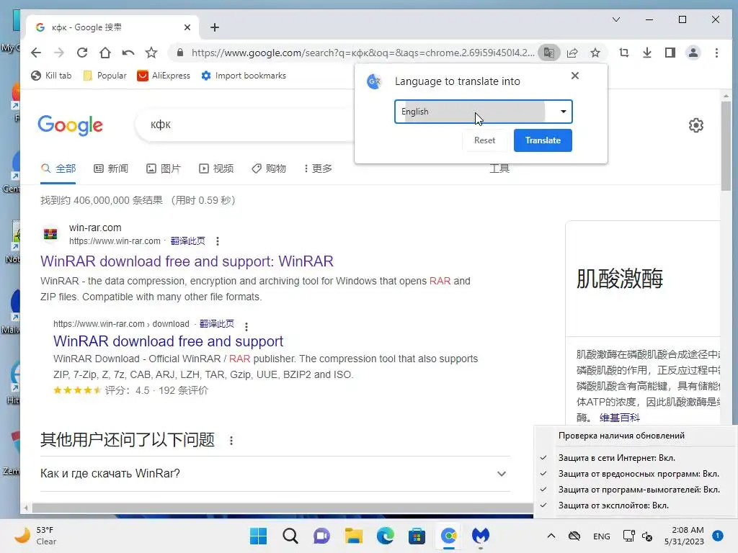Screen dimensions: 738x553
Task: Open options dots for download sub-result
Action: click(246, 326)
